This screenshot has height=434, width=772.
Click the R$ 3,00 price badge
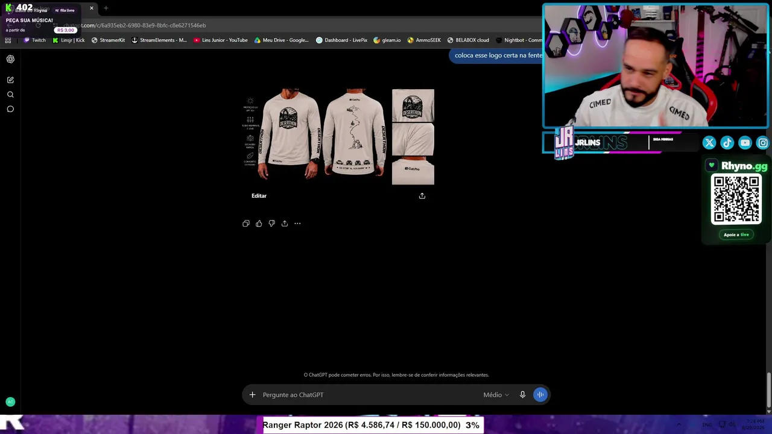pyautogui.click(x=65, y=30)
